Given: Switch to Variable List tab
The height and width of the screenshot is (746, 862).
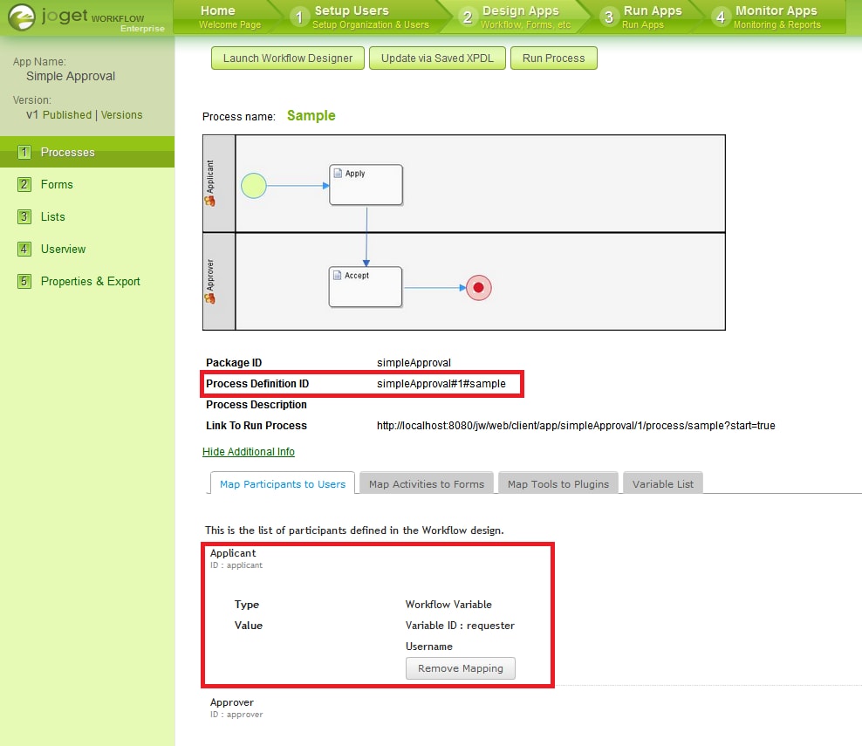Looking at the screenshot, I should [x=662, y=483].
